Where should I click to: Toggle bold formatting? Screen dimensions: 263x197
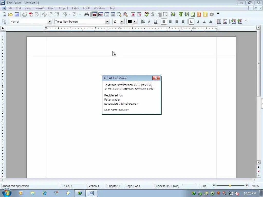143,22
